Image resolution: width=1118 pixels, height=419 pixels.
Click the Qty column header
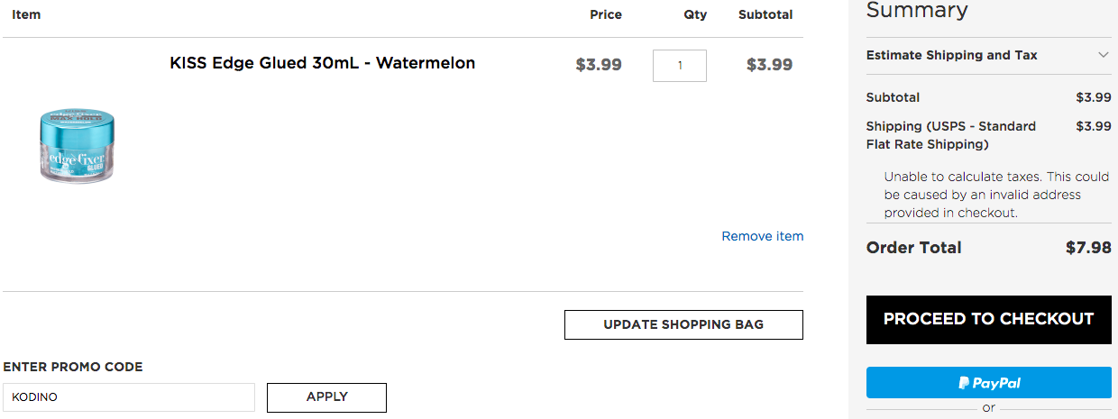coord(695,14)
